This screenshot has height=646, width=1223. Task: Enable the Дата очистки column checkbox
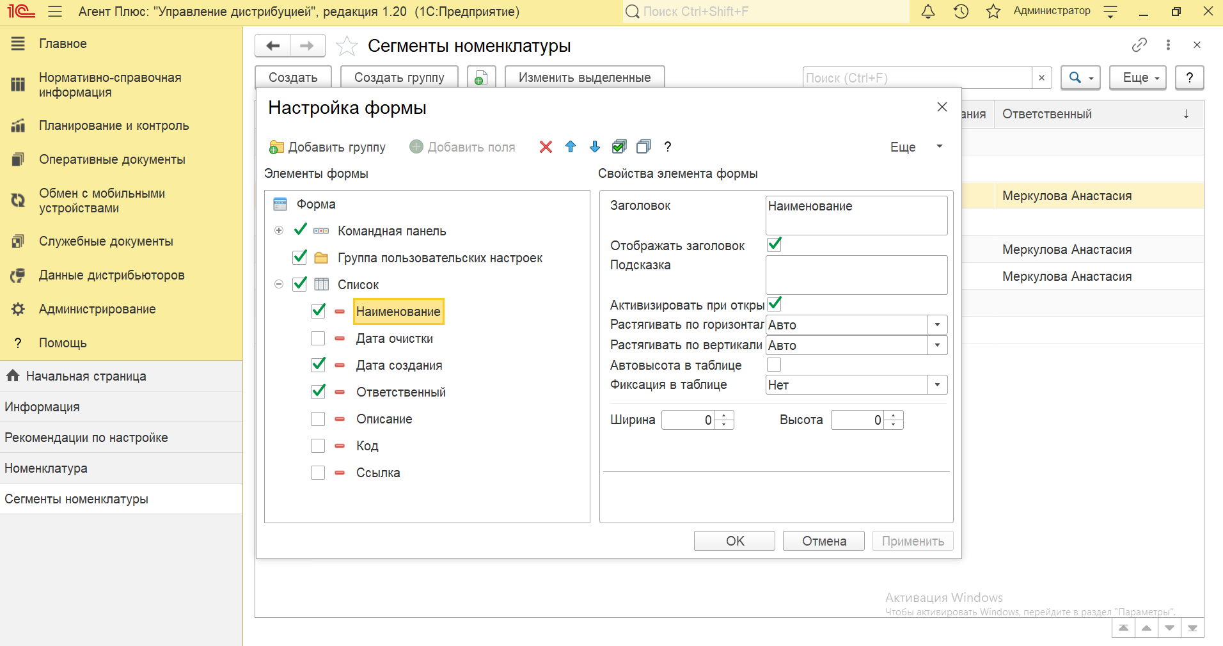click(x=318, y=338)
